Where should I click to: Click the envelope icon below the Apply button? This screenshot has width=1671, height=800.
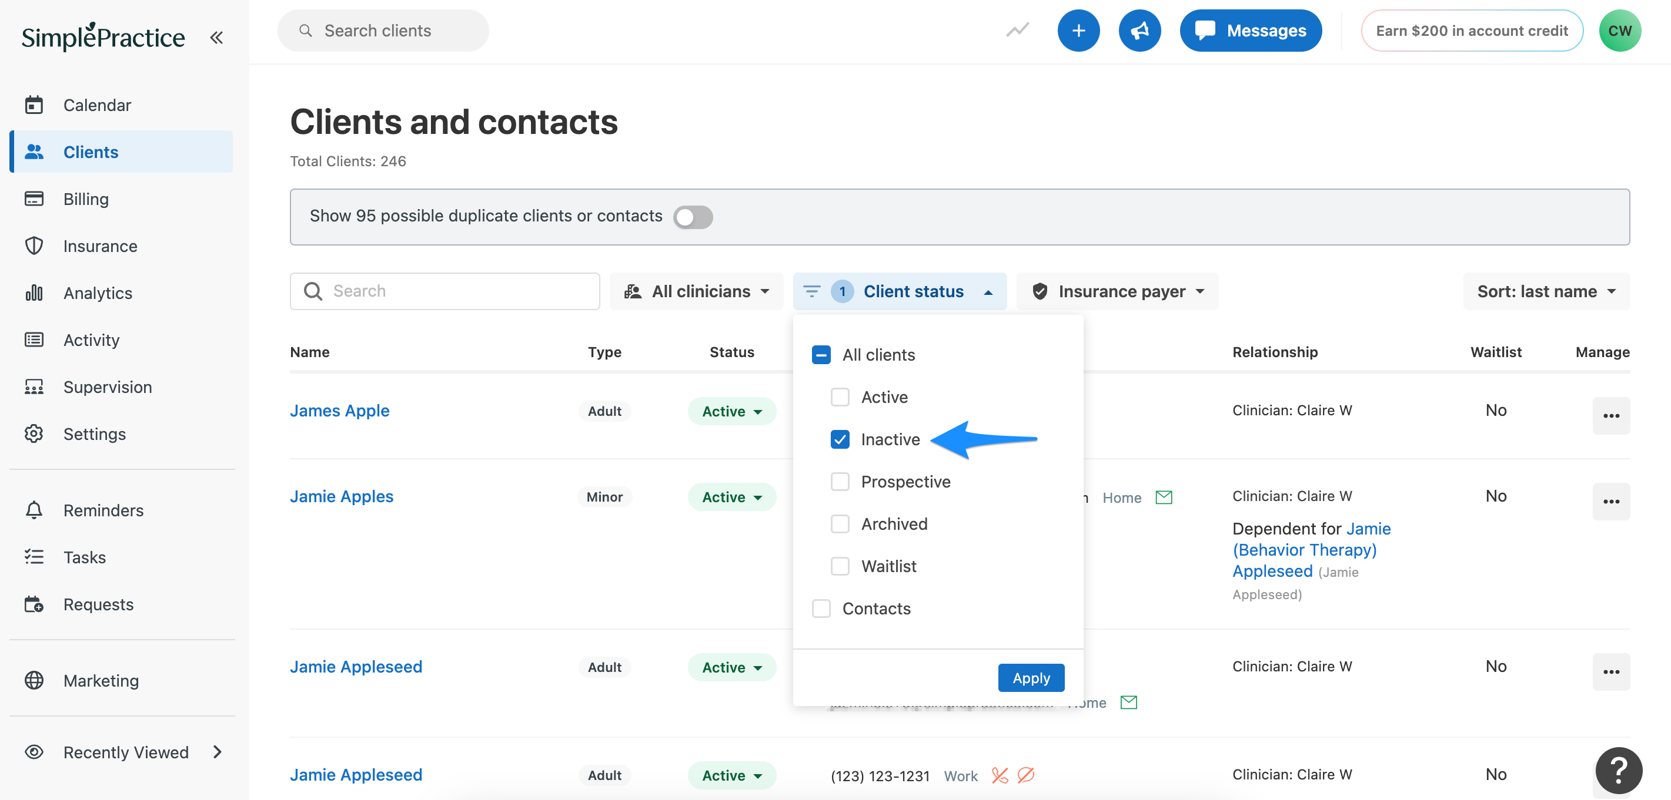1129,702
